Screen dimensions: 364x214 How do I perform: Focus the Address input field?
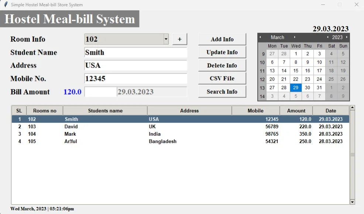pos(136,65)
